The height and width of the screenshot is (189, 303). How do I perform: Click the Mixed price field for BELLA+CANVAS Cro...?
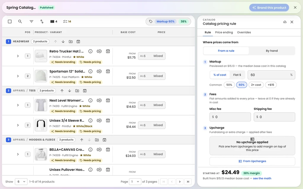[x=152, y=154]
